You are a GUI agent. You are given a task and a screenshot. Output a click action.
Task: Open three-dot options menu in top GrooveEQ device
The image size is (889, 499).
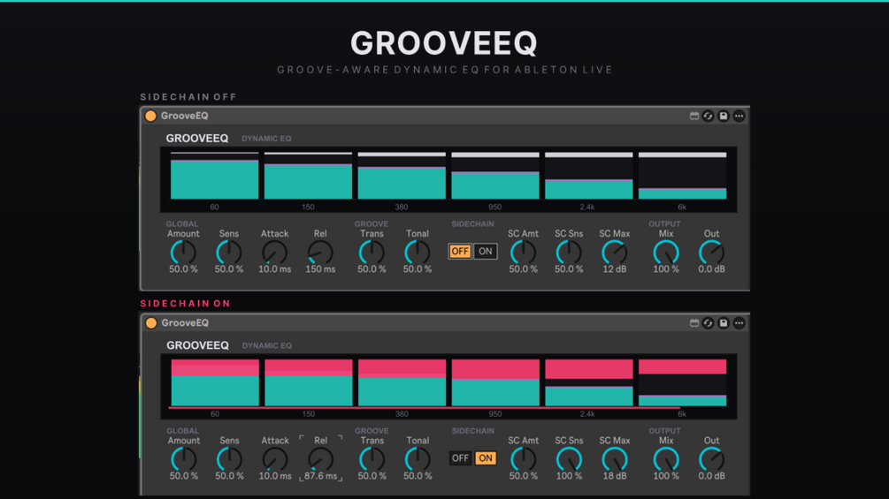(739, 116)
